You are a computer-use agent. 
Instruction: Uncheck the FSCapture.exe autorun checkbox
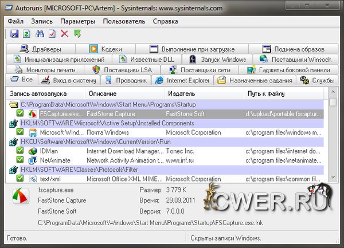[20, 114]
